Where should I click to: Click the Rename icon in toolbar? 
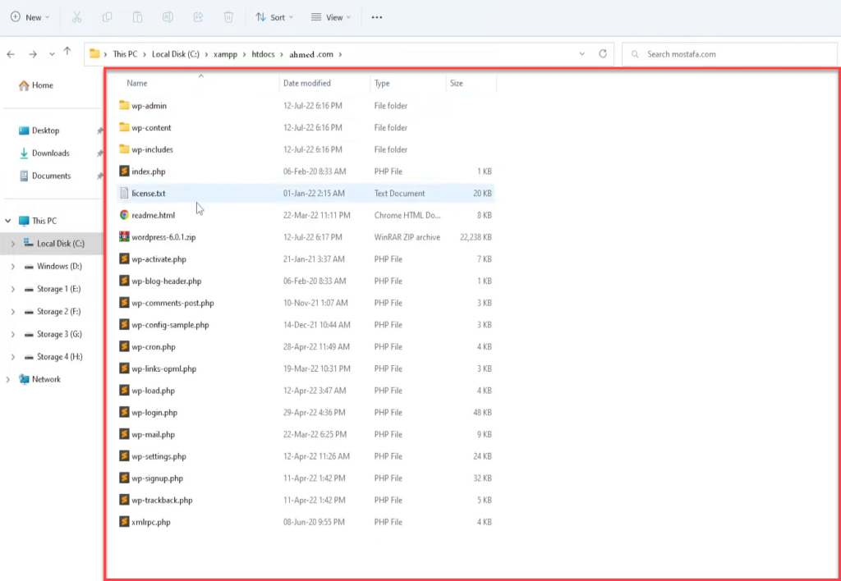(x=168, y=17)
